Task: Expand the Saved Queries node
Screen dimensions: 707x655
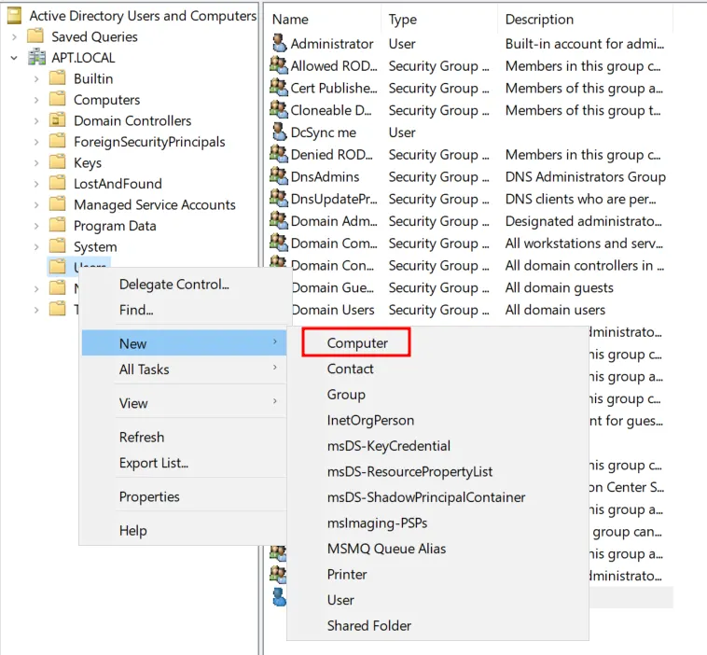Action: pos(14,37)
